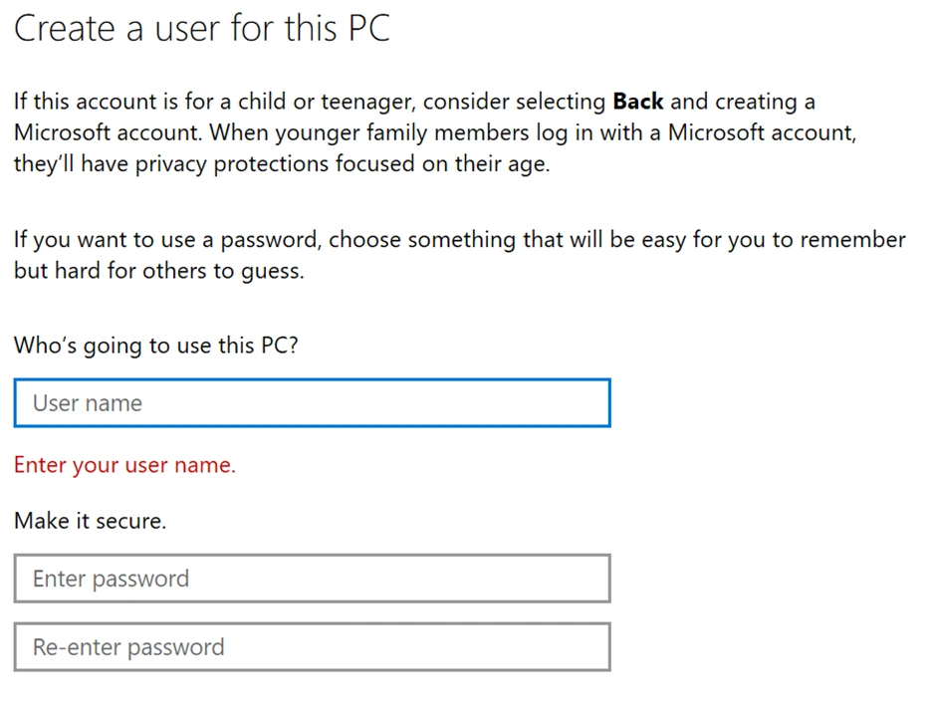
Task: Click the bold "Back" word
Action: tap(638, 102)
